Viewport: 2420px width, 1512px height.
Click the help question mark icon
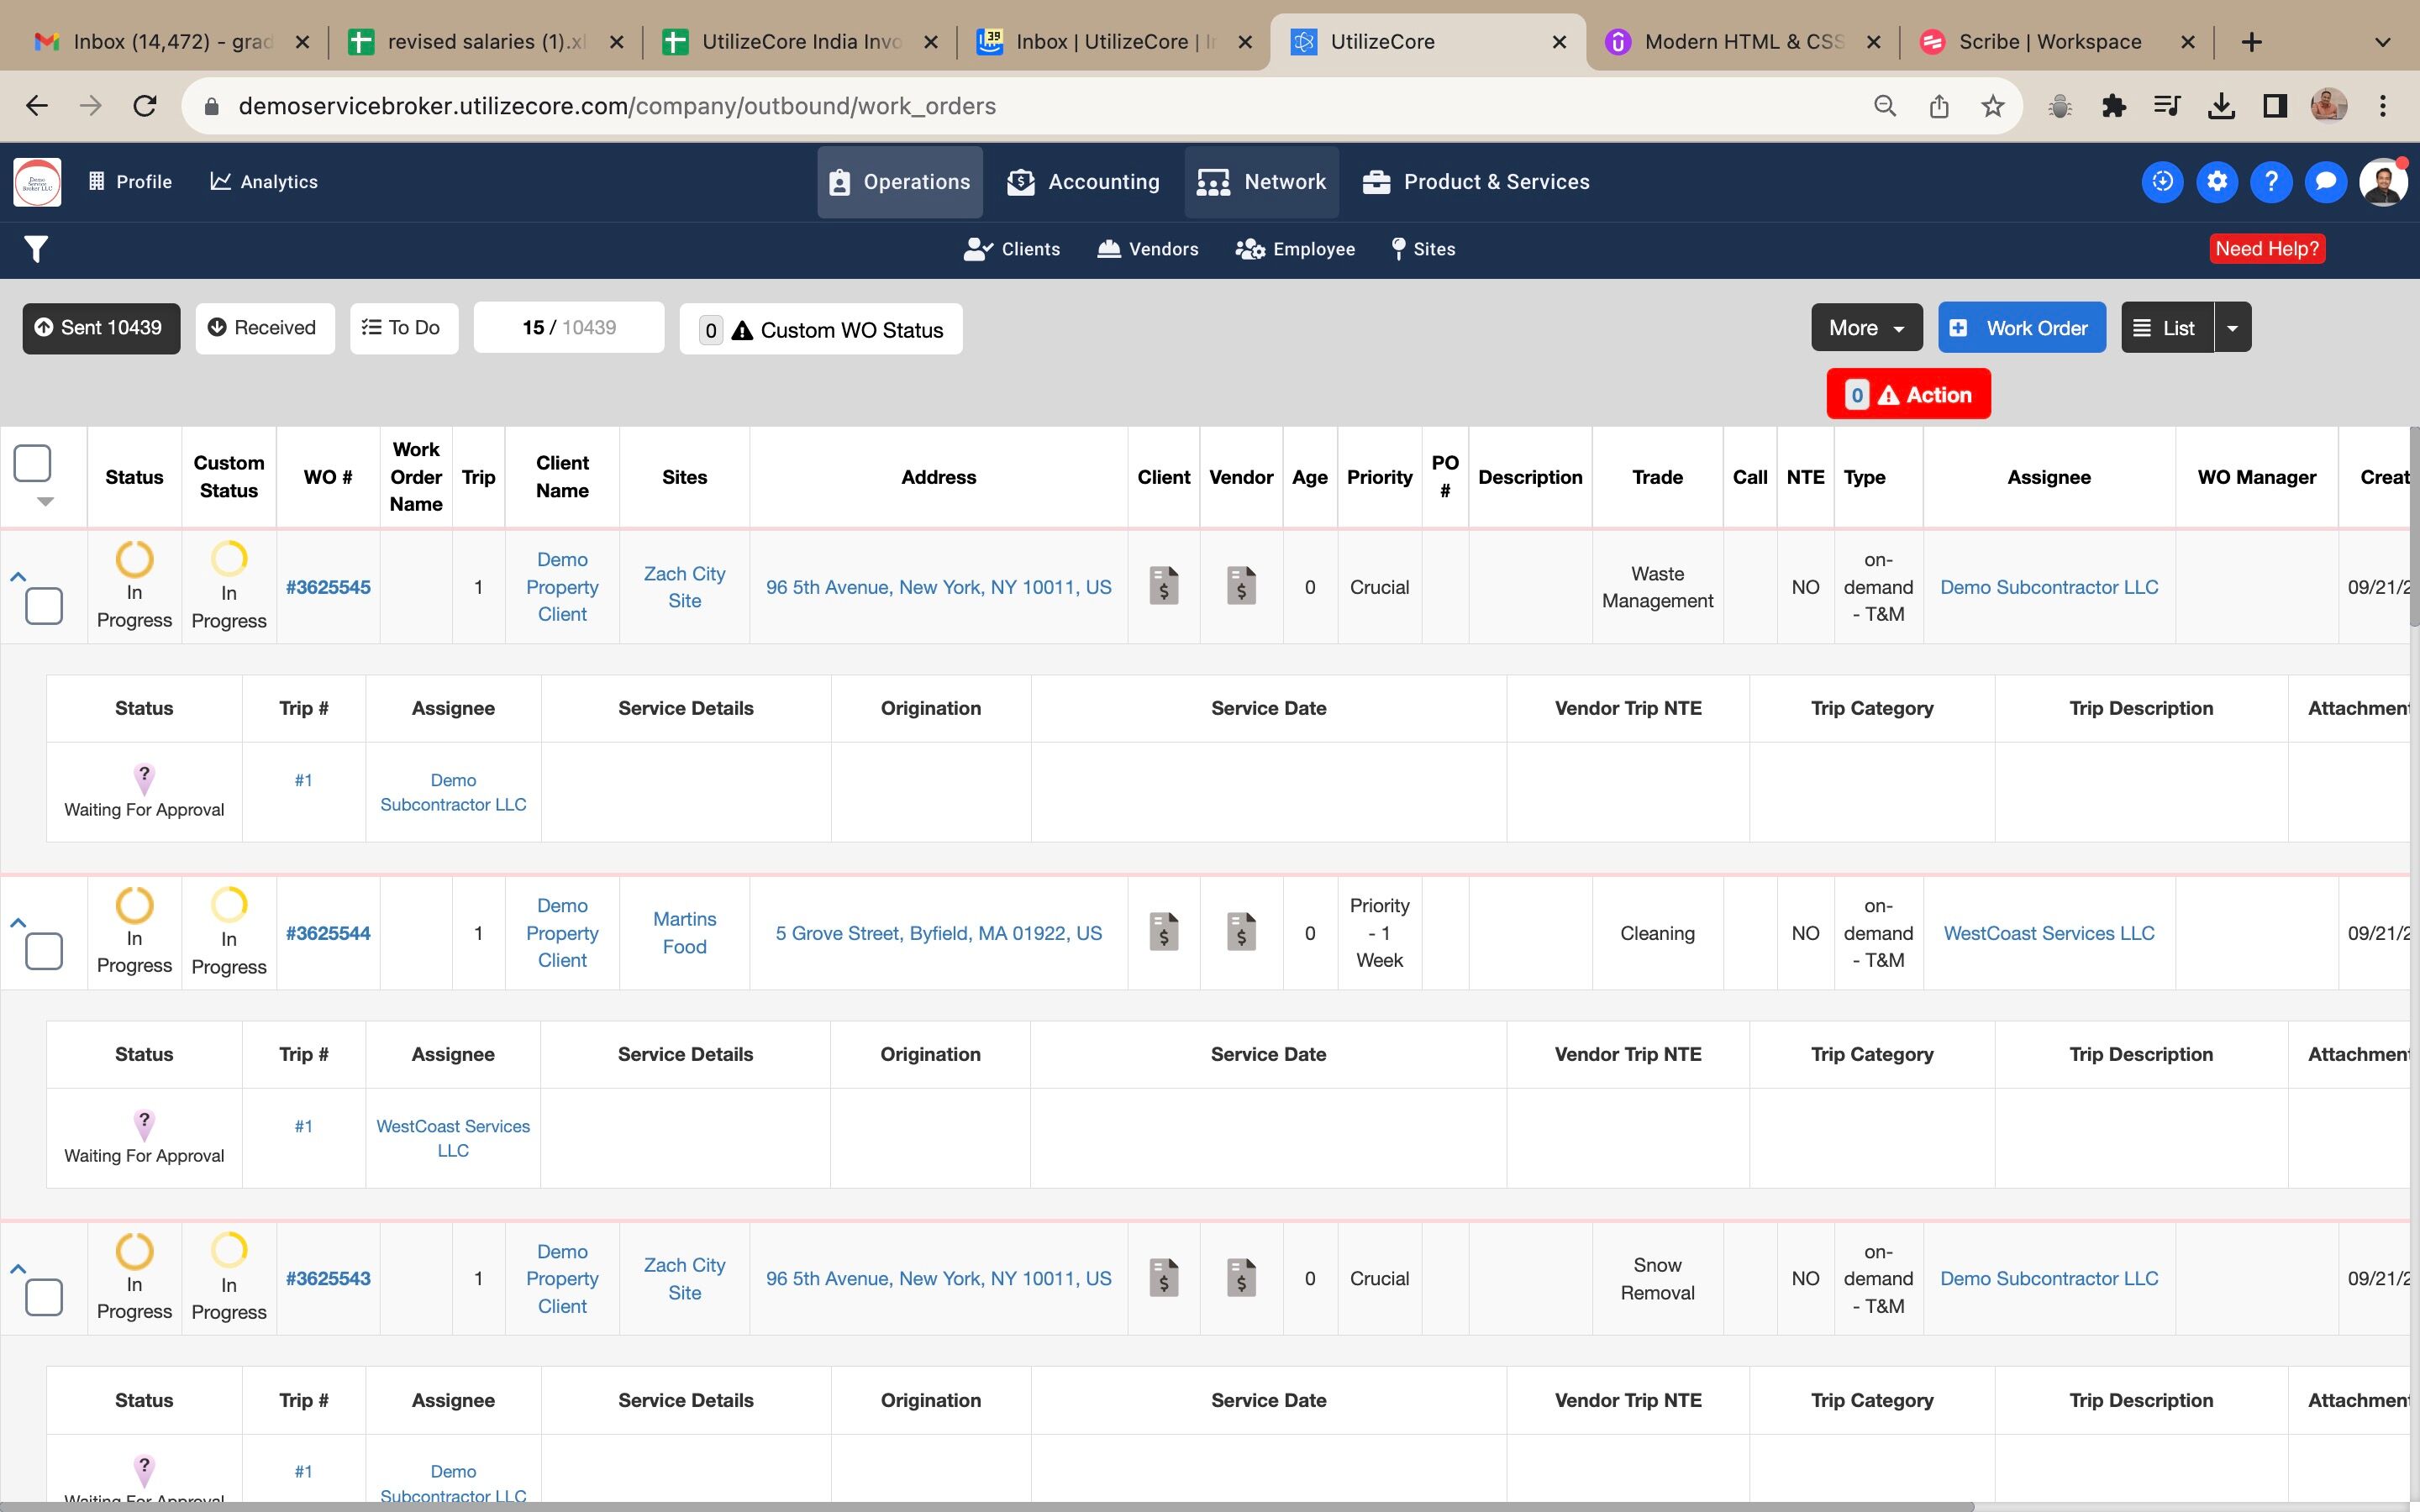coord(2271,182)
